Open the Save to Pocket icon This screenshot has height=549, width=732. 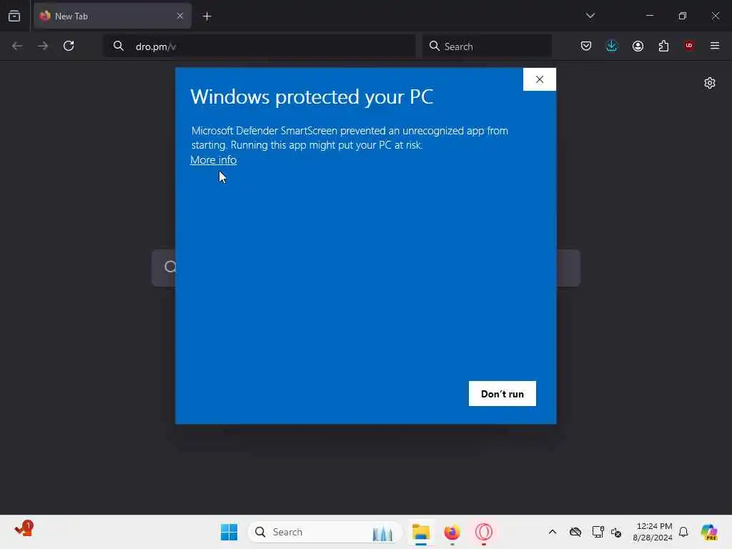point(586,46)
